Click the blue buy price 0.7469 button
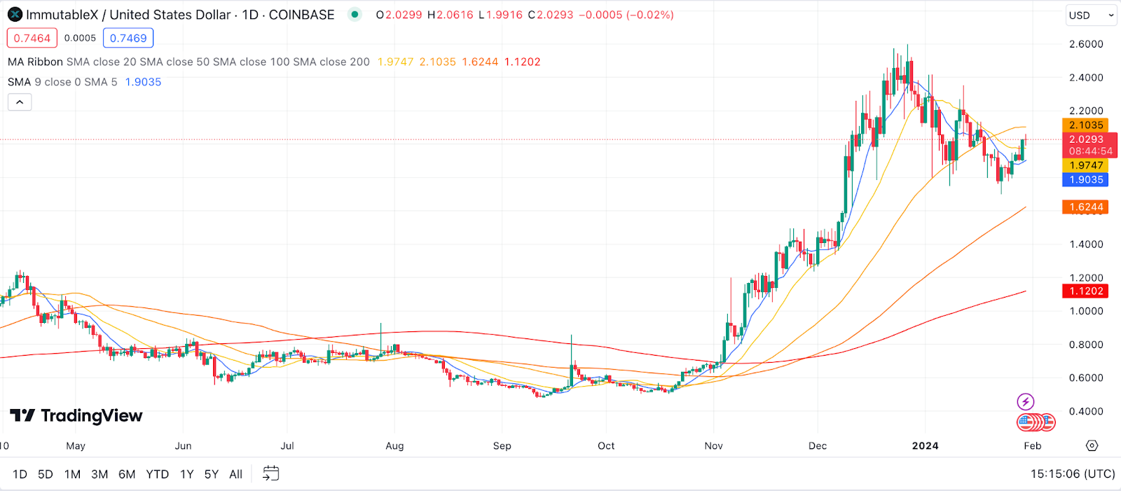 (128, 38)
